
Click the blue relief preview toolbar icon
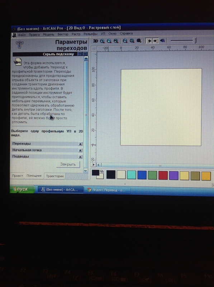click(162, 41)
